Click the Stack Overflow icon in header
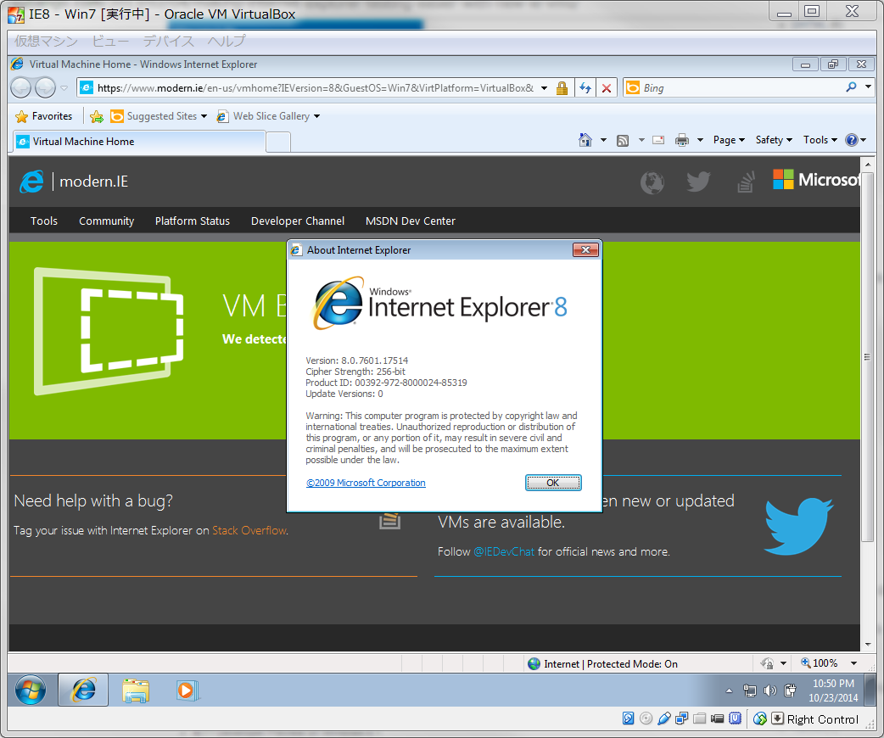Image resolution: width=884 pixels, height=738 pixels. (746, 182)
